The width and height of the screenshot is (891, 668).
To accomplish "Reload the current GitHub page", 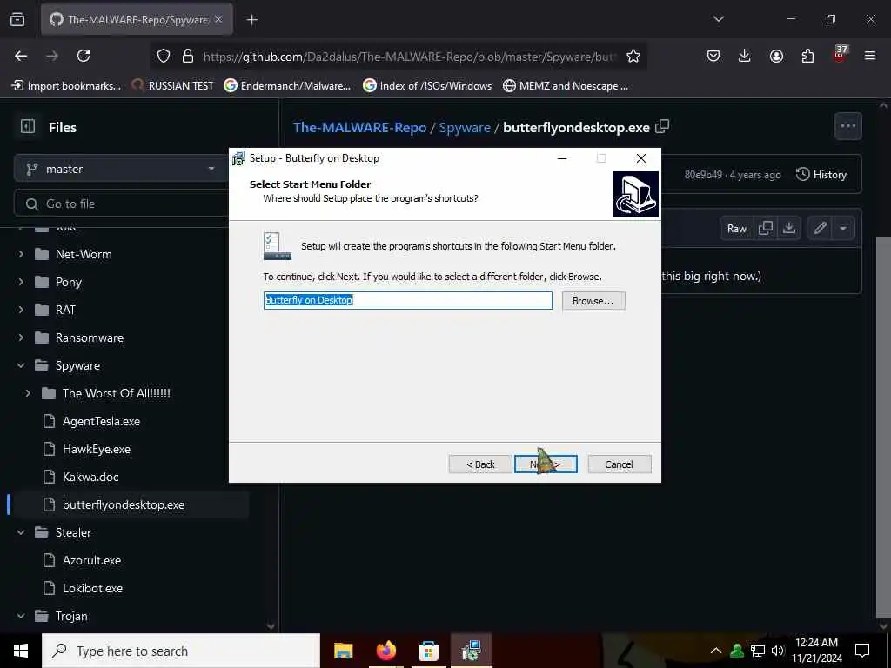I will click(84, 56).
